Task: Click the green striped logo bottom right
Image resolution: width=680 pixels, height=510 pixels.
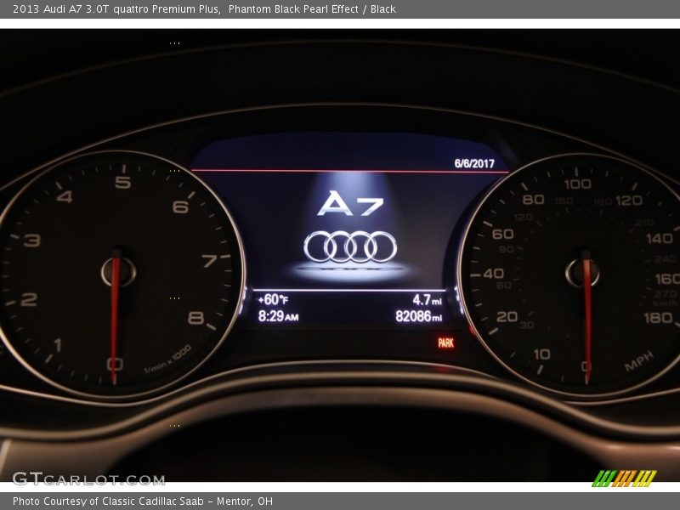Action: [x=626, y=478]
